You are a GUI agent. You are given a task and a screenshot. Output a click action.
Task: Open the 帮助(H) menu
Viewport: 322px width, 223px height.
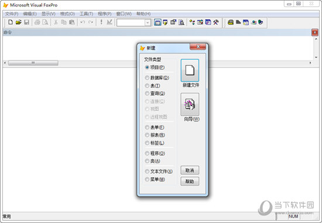pos(143,14)
